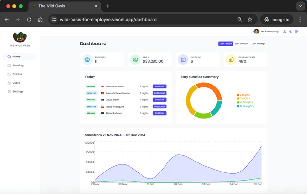
Task: Expand the Chrome tab search chevron
Action: pyautogui.click(x=301, y=6)
